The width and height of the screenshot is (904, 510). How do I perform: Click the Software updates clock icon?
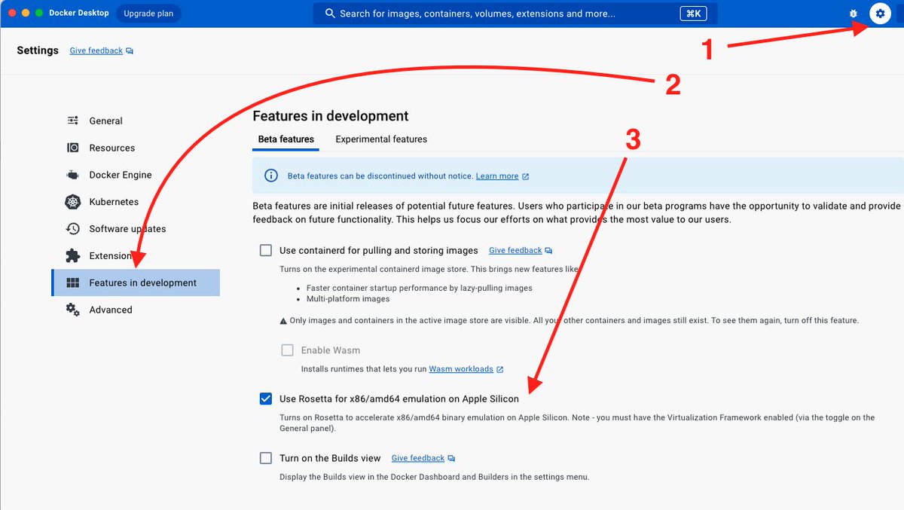[x=73, y=229]
